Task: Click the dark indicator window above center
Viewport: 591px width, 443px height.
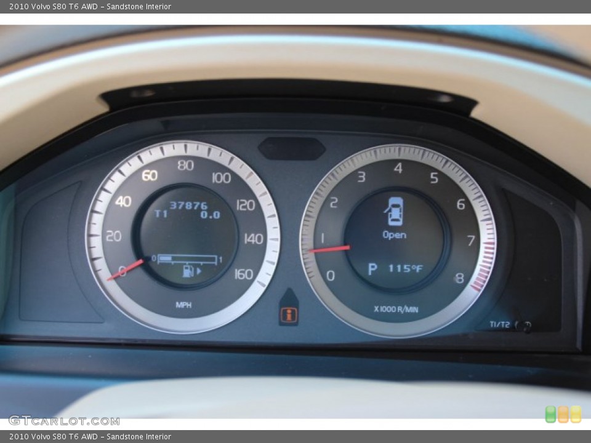Action: [292, 148]
